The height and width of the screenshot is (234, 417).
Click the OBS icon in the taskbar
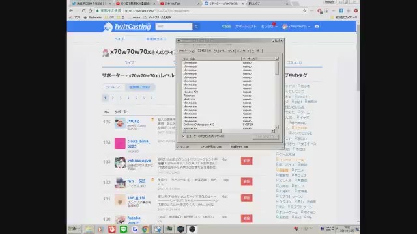192,229
